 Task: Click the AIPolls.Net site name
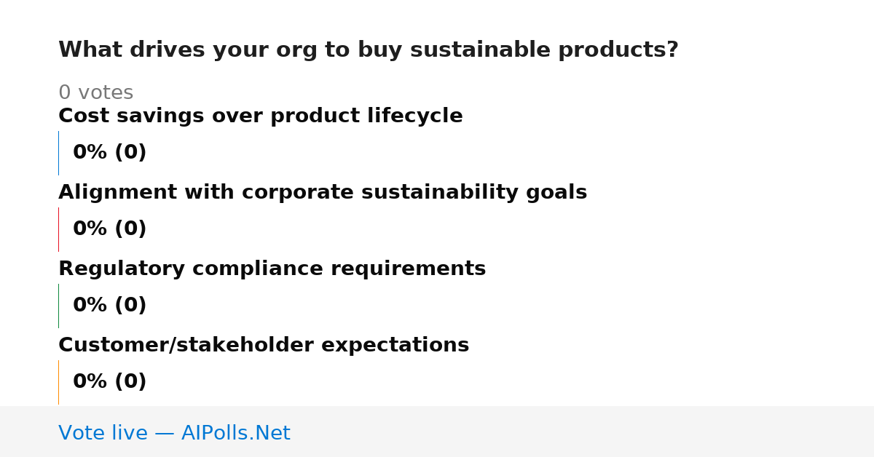[x=236, y=433]
